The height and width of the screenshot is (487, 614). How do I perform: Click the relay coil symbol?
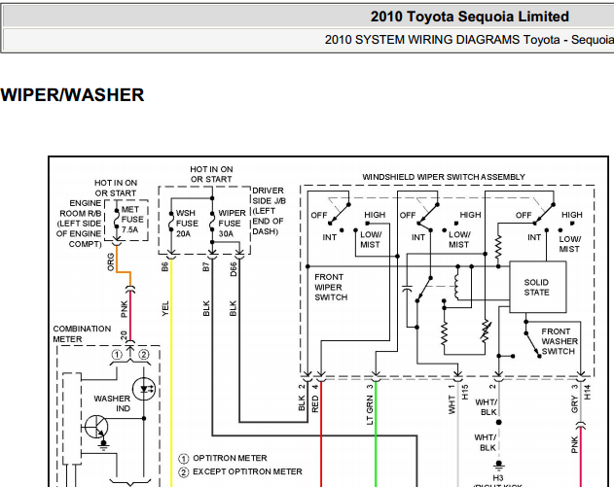point(456,286)
